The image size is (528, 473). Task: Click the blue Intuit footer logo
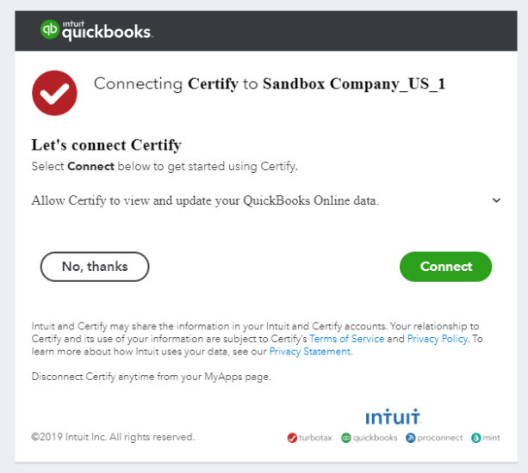[393, 417]
